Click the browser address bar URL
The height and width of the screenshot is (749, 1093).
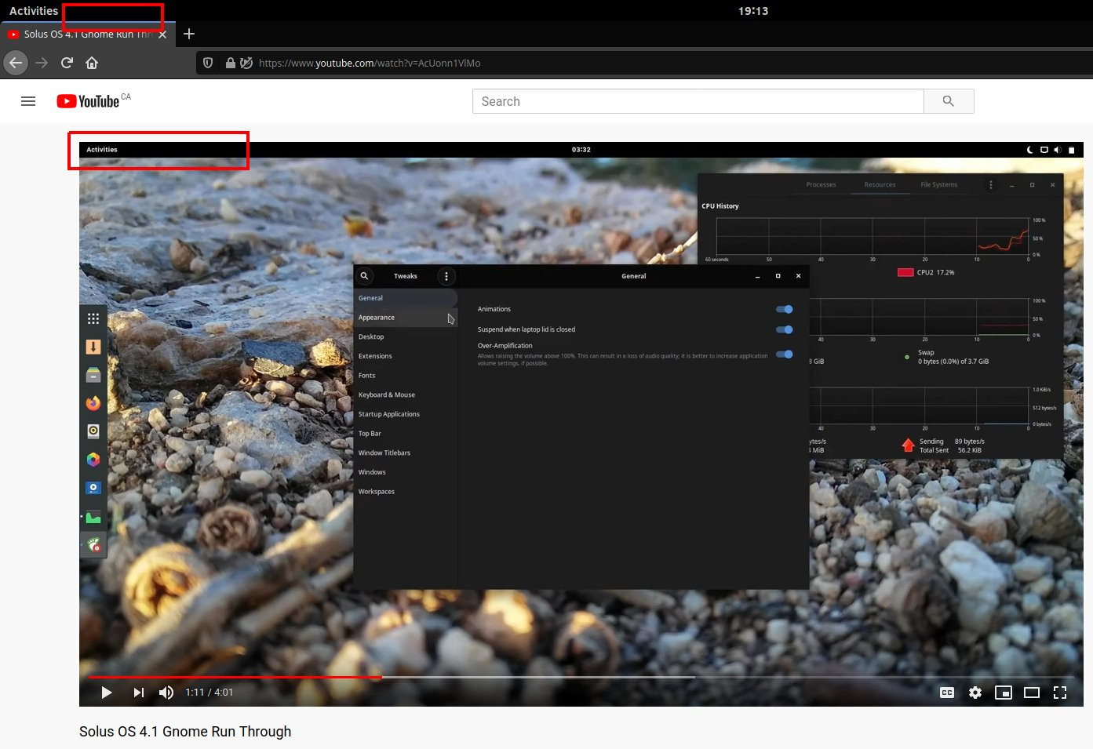pos(369,63)
